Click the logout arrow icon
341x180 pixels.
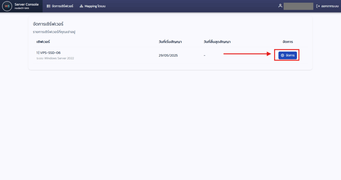tap(318, 6)
